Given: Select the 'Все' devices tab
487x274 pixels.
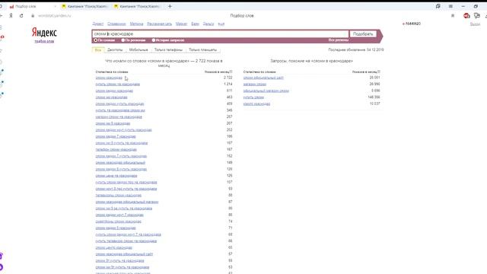Looking at the screenshot, I should pos(98,49).
